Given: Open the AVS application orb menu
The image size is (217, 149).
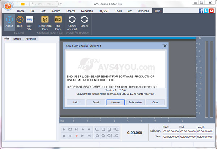Looking at the screenshot, I should click(8, 6).
